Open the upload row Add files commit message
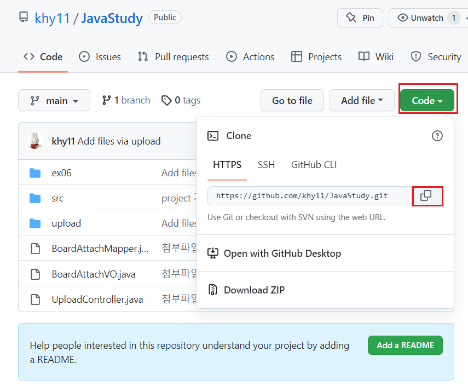This screenshot has width=468, height=386. coord(179,223)
